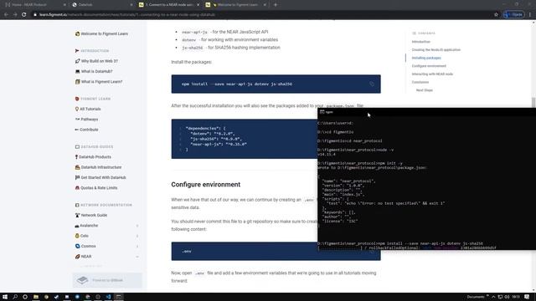Open 'Why Build on Web 3?' page
The image size is (536, 301).
(96, 61)
